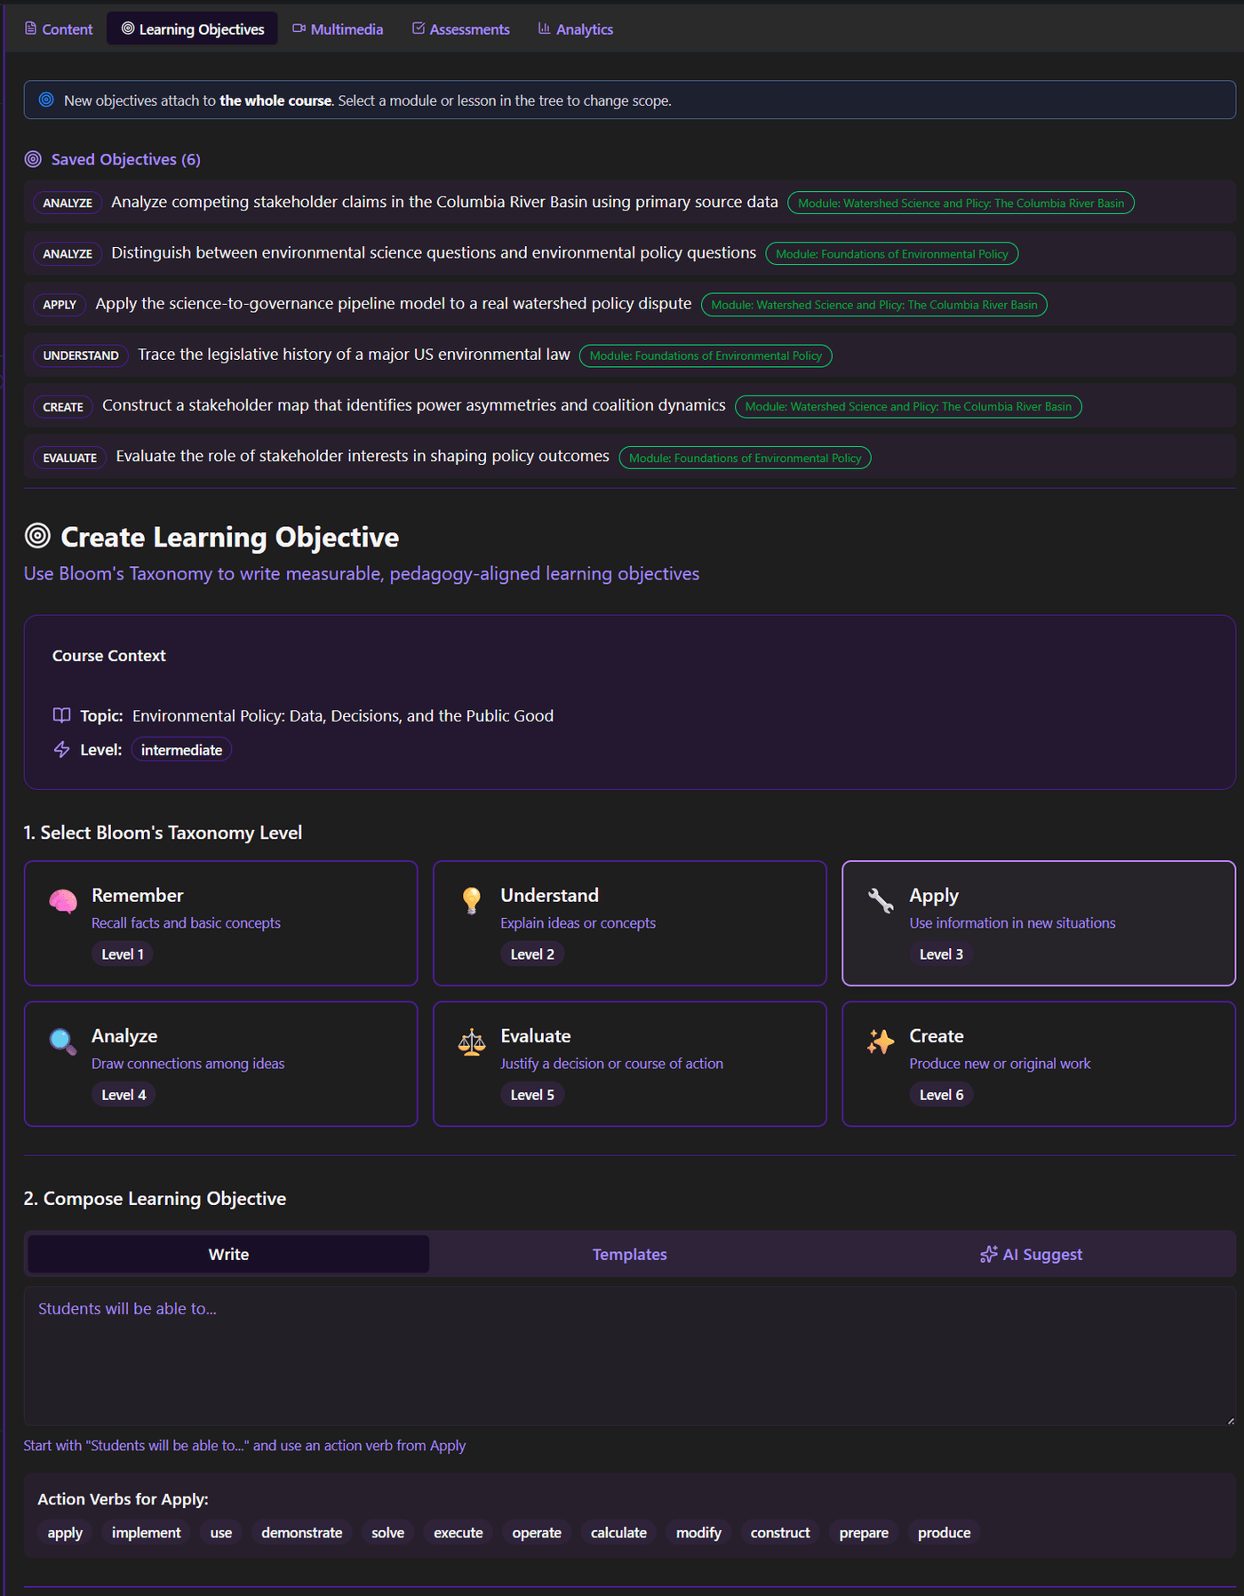
Task: Click the scales icon on the Evaluate card
Action: [472, 1041]
